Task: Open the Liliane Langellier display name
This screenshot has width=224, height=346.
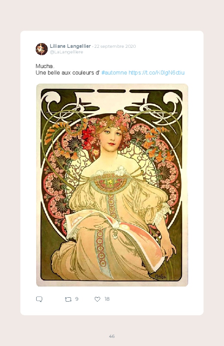Action: pos(70,46)
